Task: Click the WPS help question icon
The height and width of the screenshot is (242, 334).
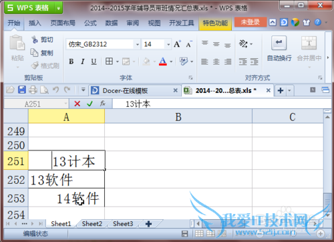Action: tap(318, 22)
